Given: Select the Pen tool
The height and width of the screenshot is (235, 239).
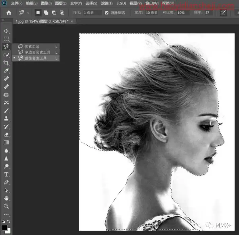Looking at the screenshot, I should 6,182.
